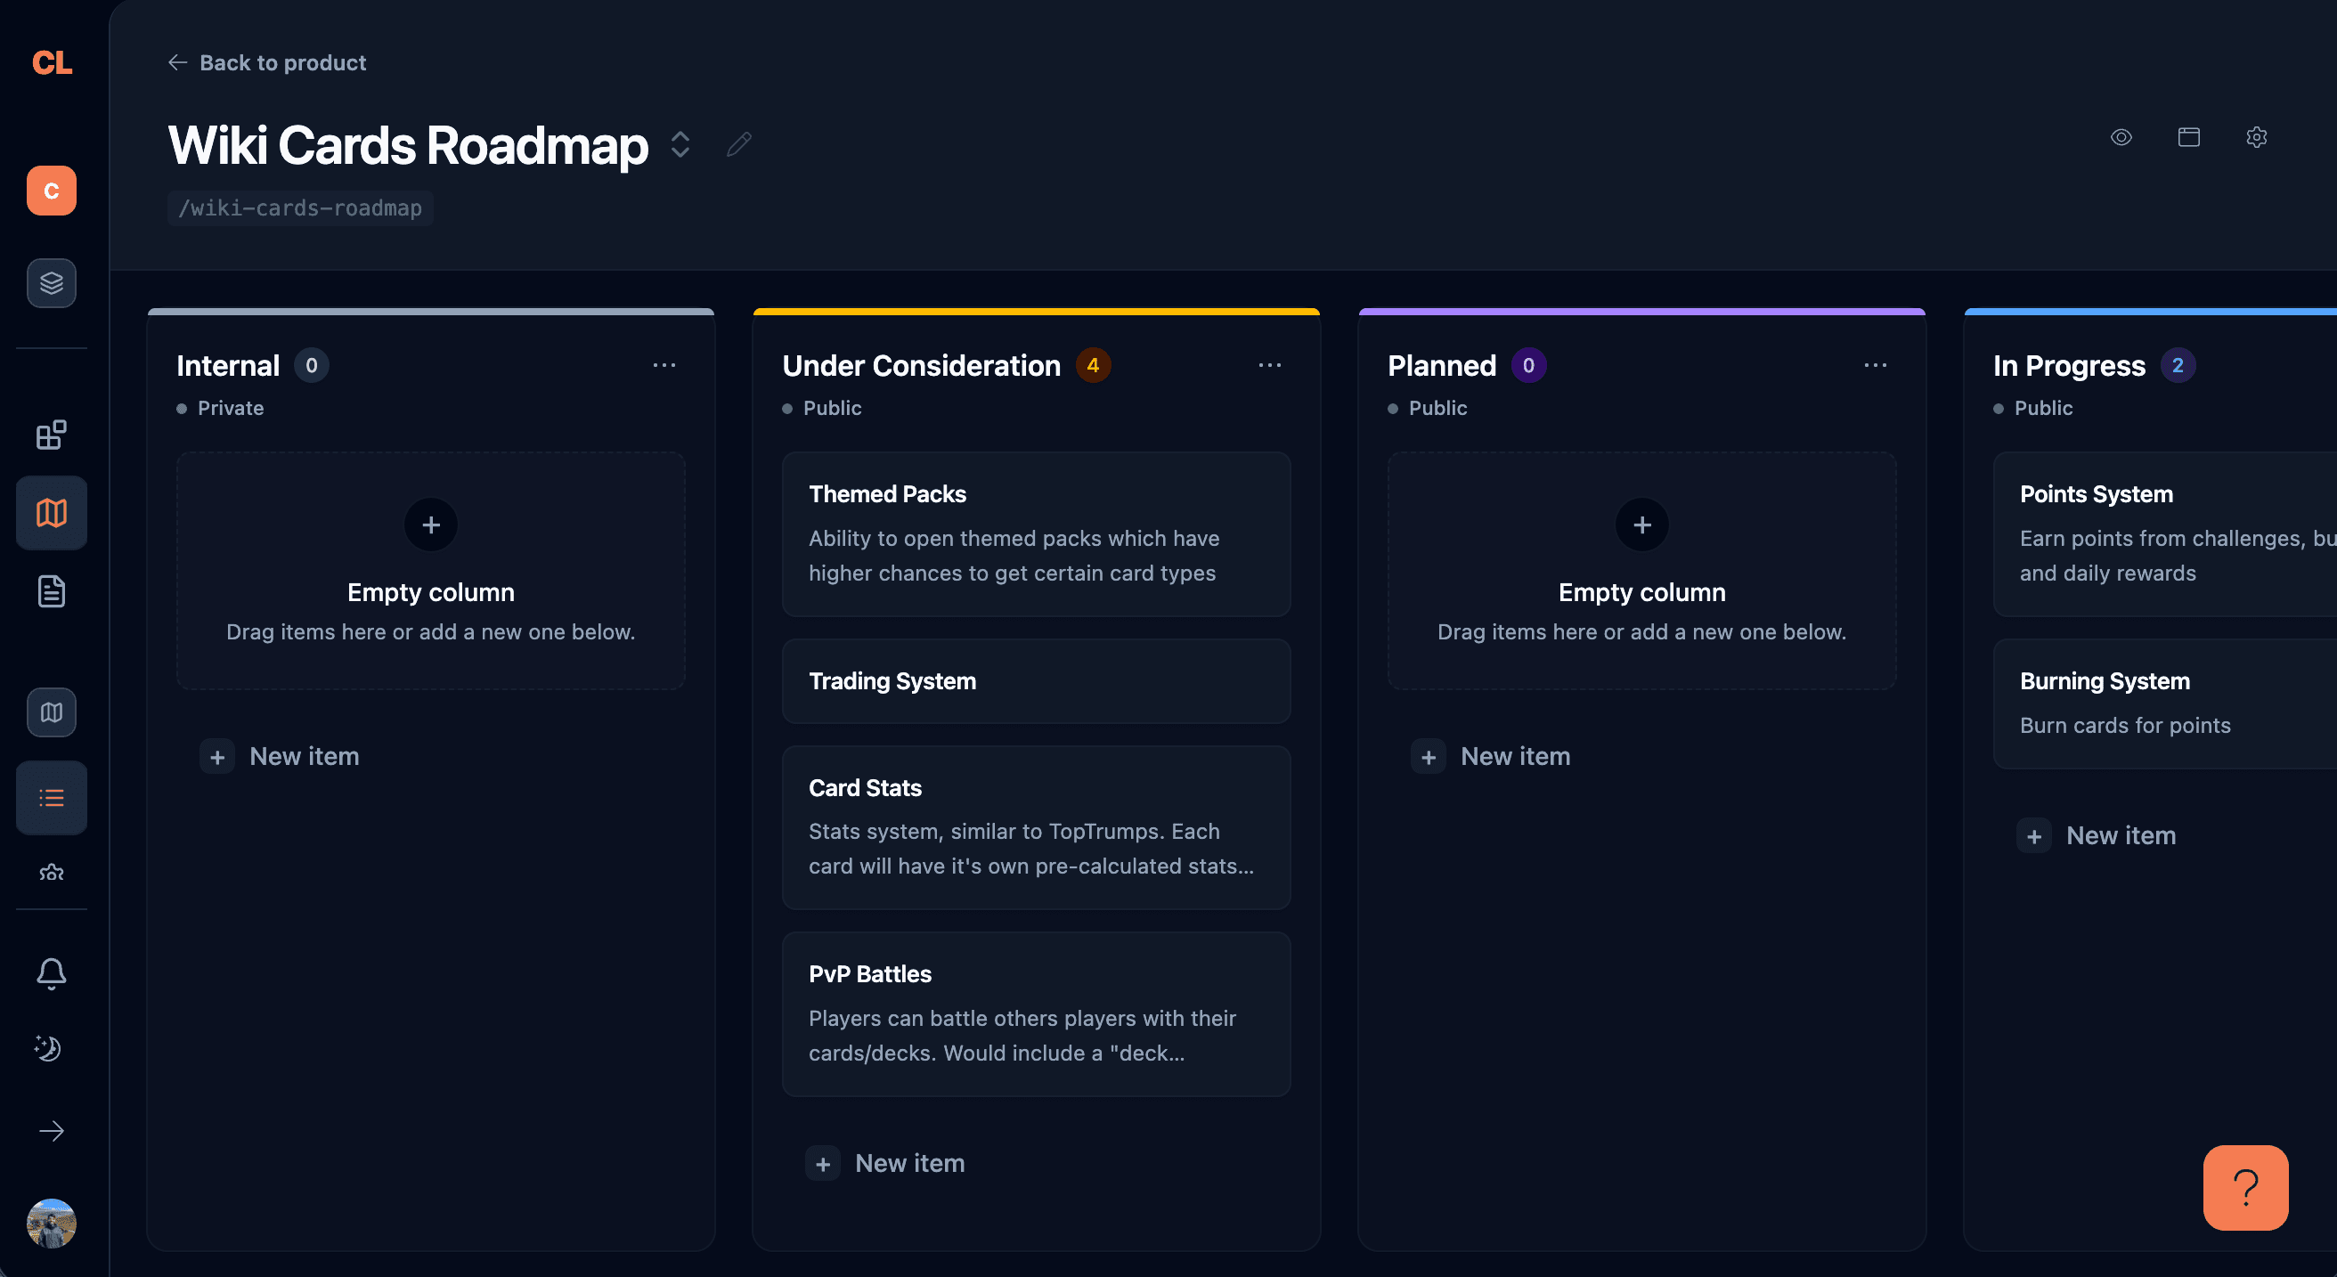2337x1277 pixels.
Task: Open the Trading System card
Action: point(1036,681)
